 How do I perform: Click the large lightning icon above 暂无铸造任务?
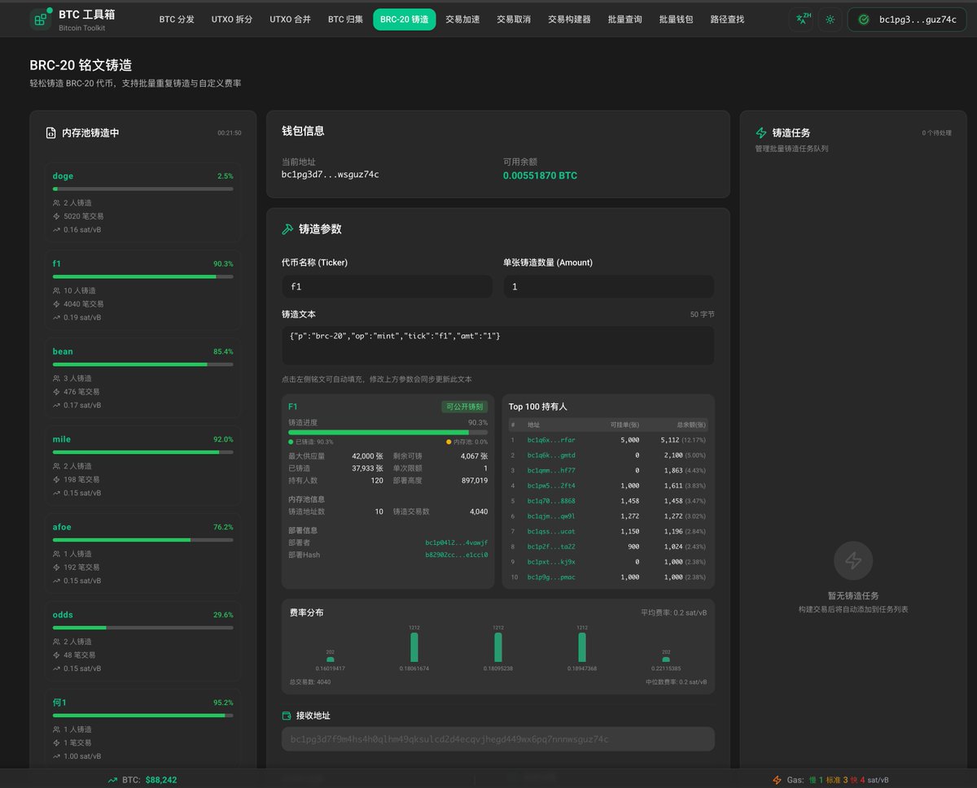(853, 560)
